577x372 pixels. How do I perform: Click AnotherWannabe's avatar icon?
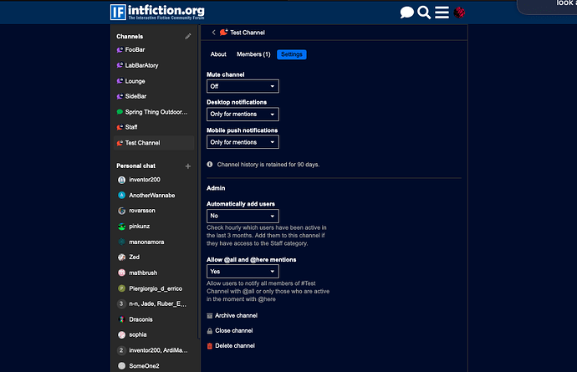(121, 196)
